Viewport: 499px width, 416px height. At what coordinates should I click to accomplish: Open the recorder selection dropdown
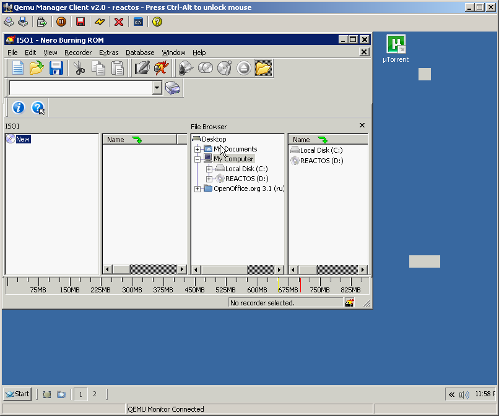pyautogui.click(x=157, y=88)
